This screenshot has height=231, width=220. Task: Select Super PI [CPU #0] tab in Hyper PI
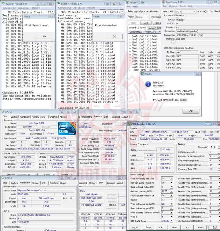[137, 28]
